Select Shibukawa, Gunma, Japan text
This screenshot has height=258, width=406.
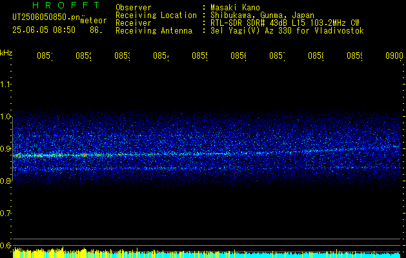coord(262,15)
